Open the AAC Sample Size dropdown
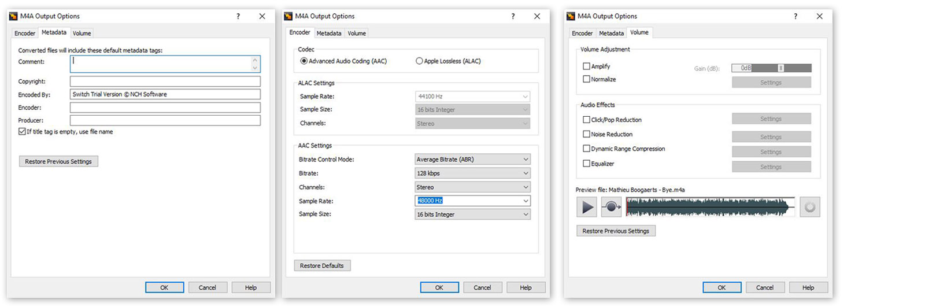This screenshot has height=307, width=925. (x=472, y=214)
